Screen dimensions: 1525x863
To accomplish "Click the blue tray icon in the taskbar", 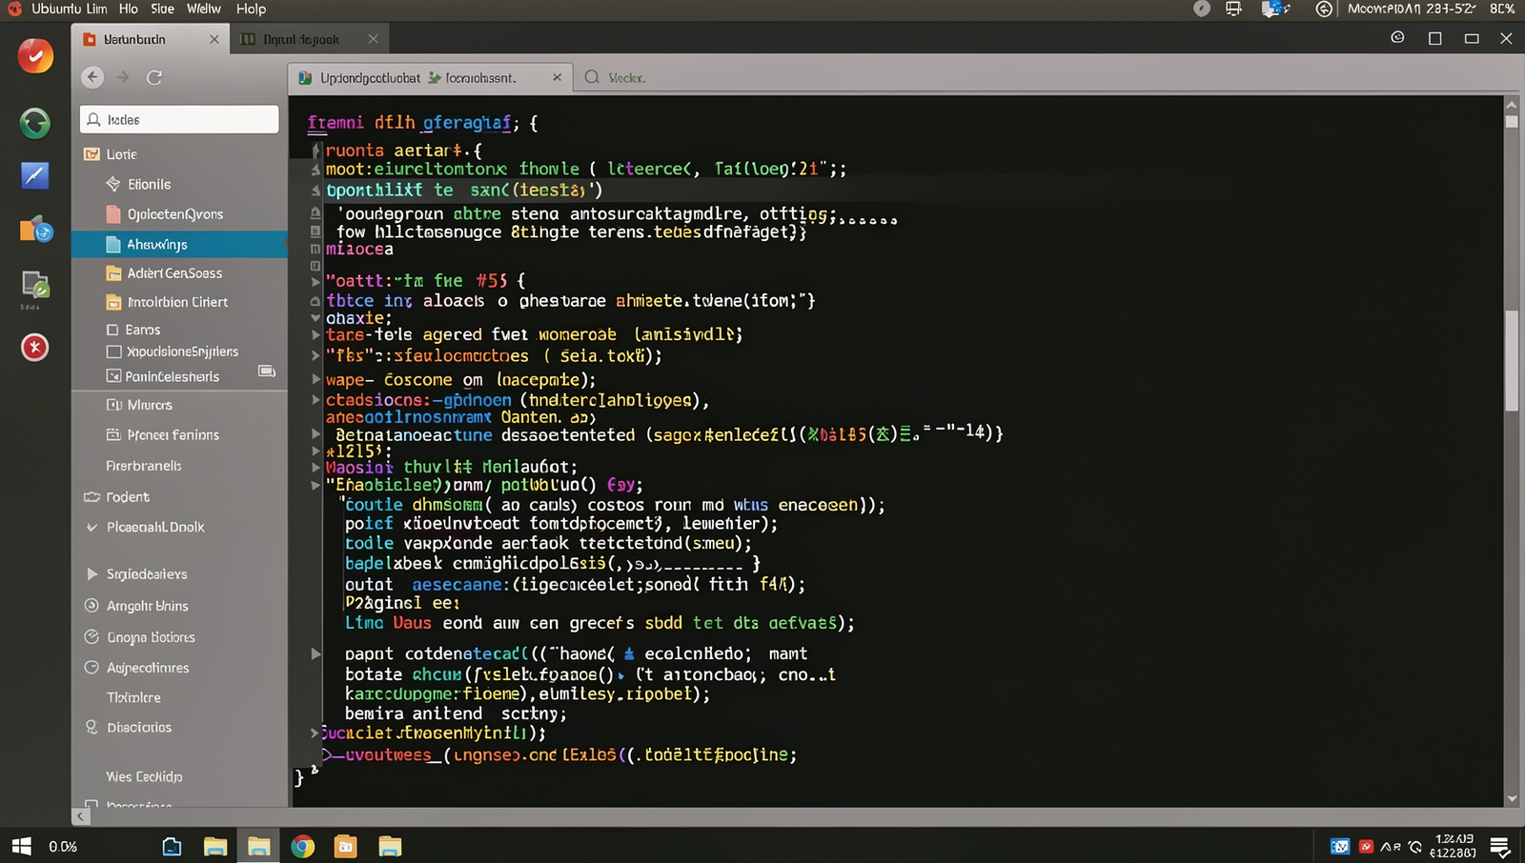I will [1340, 846].
